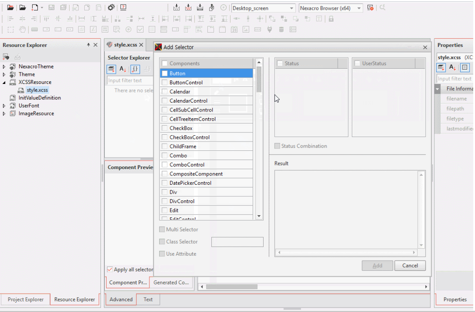Image resolution: width=475 pixels, height=312 pixels.
Task: Click the red-dotted Generate toolbar icon
Action: click(188, 8)
